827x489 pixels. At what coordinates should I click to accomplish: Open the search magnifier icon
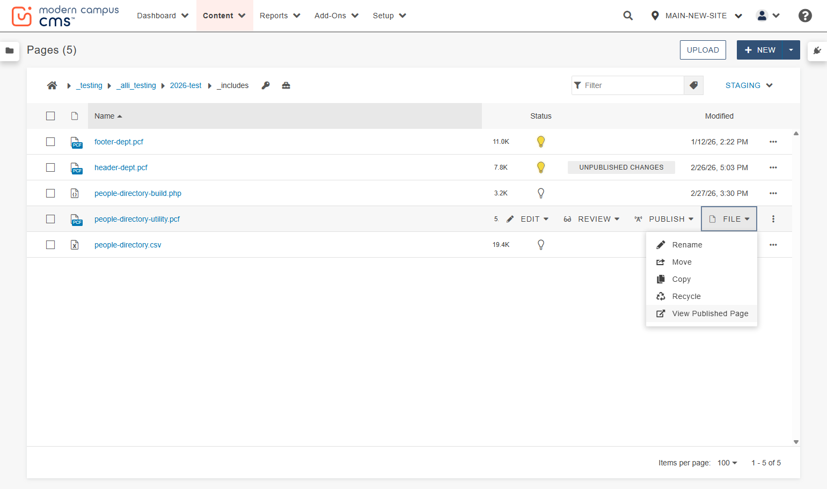coord(628,16)
